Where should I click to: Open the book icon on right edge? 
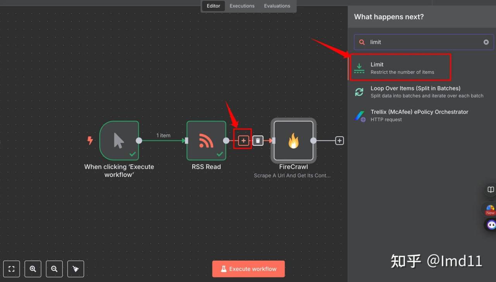(x=491, y=190)
